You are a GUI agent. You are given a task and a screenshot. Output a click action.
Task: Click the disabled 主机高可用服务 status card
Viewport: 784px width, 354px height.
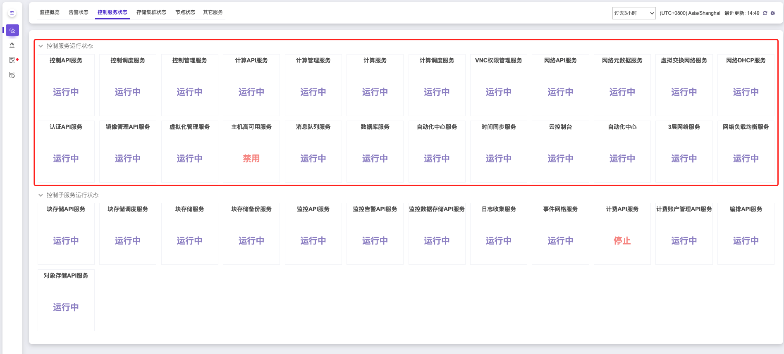(x=251, y=151)
